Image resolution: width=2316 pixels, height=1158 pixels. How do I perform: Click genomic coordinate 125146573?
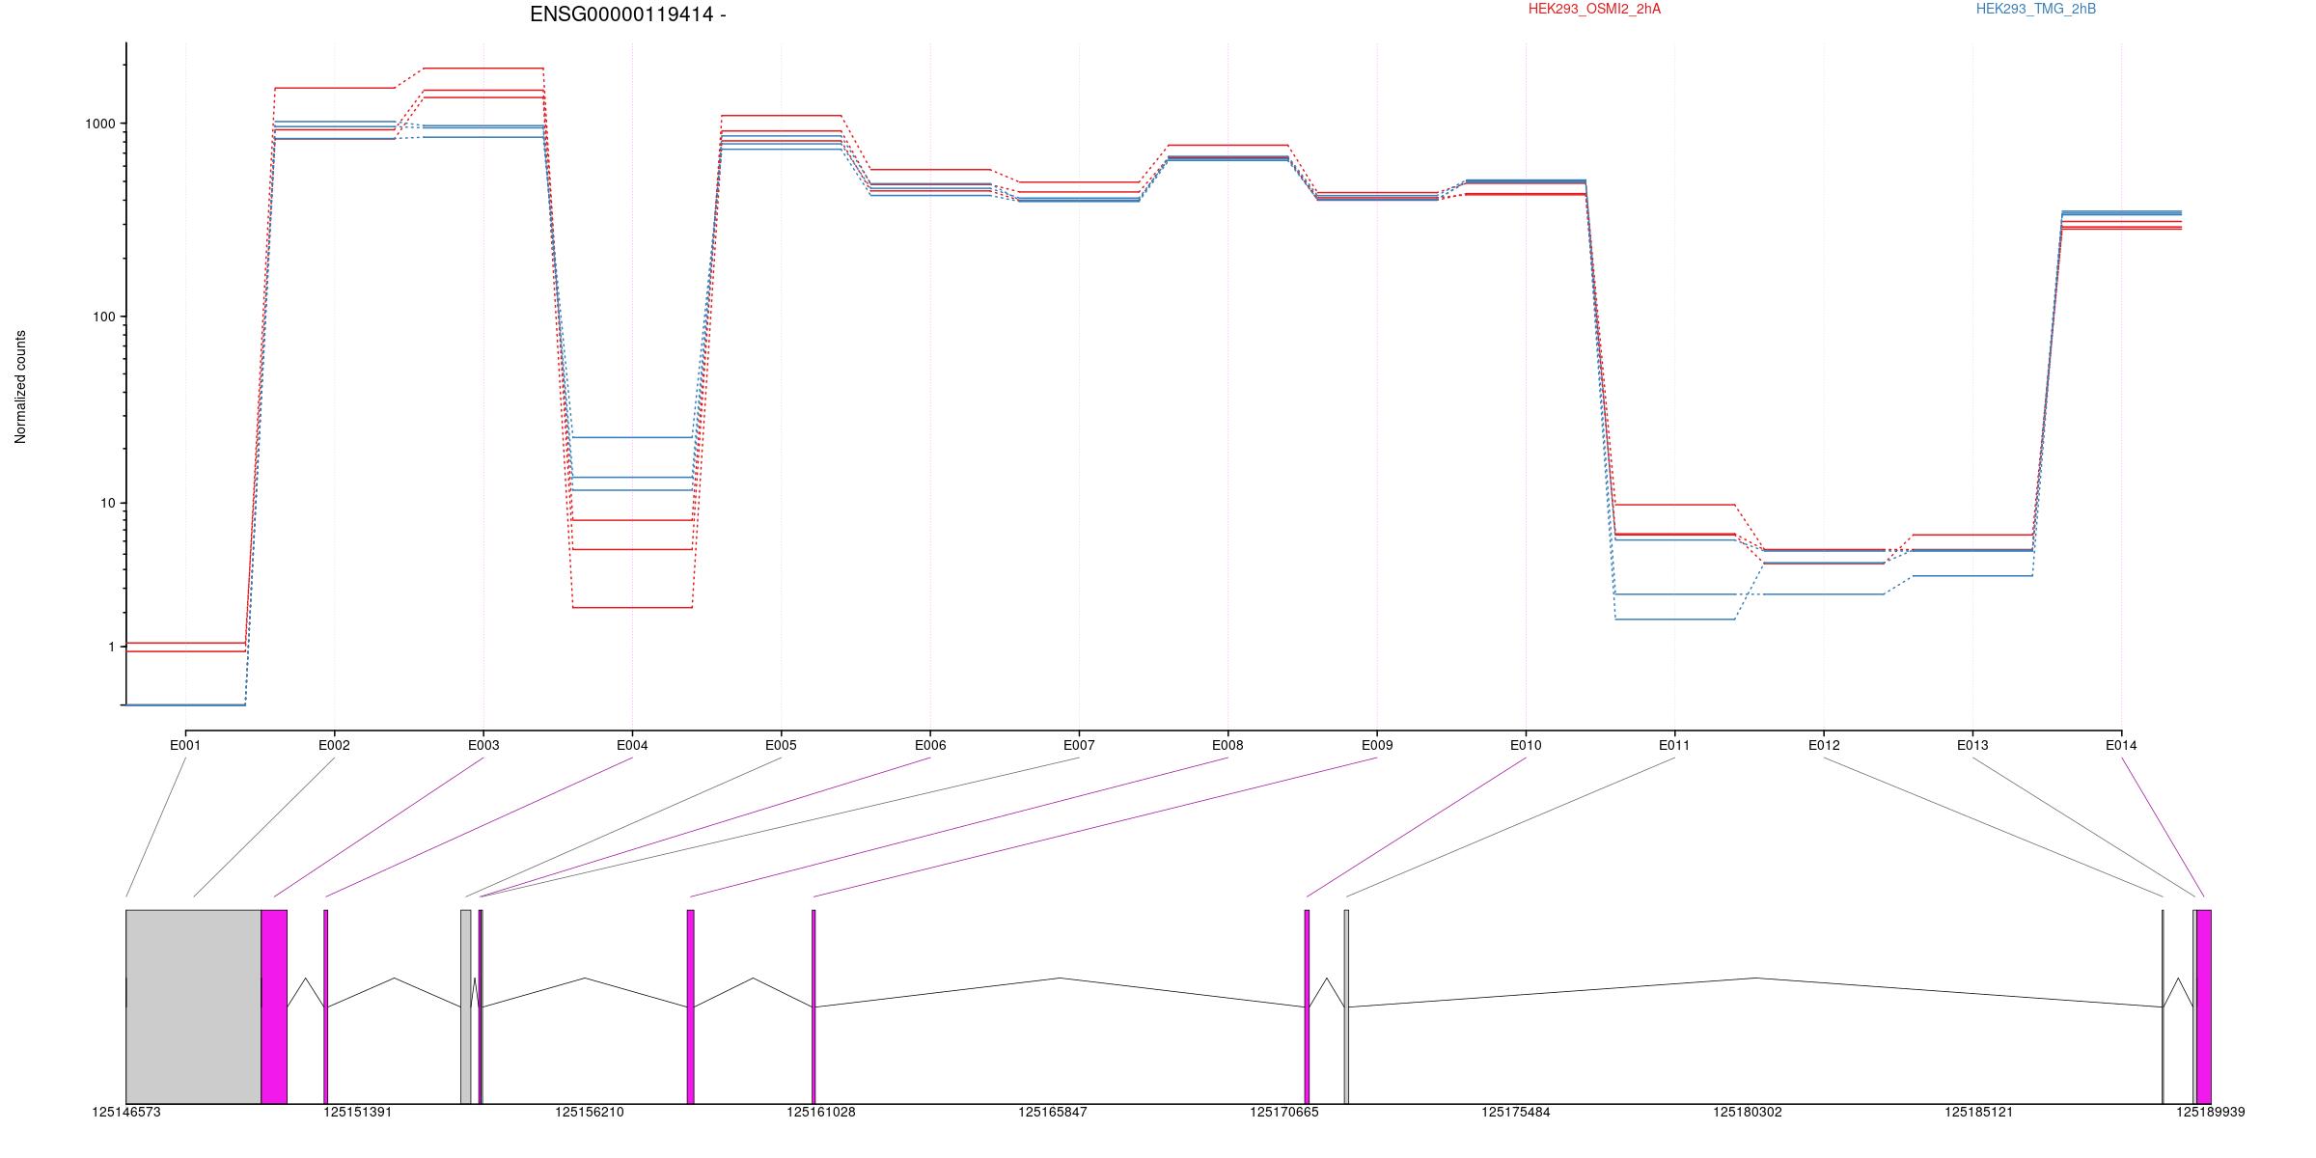(x=126, y=1112)
